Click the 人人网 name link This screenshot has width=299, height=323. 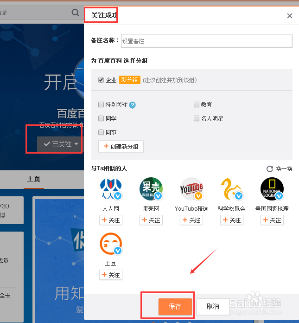[111, 209]
